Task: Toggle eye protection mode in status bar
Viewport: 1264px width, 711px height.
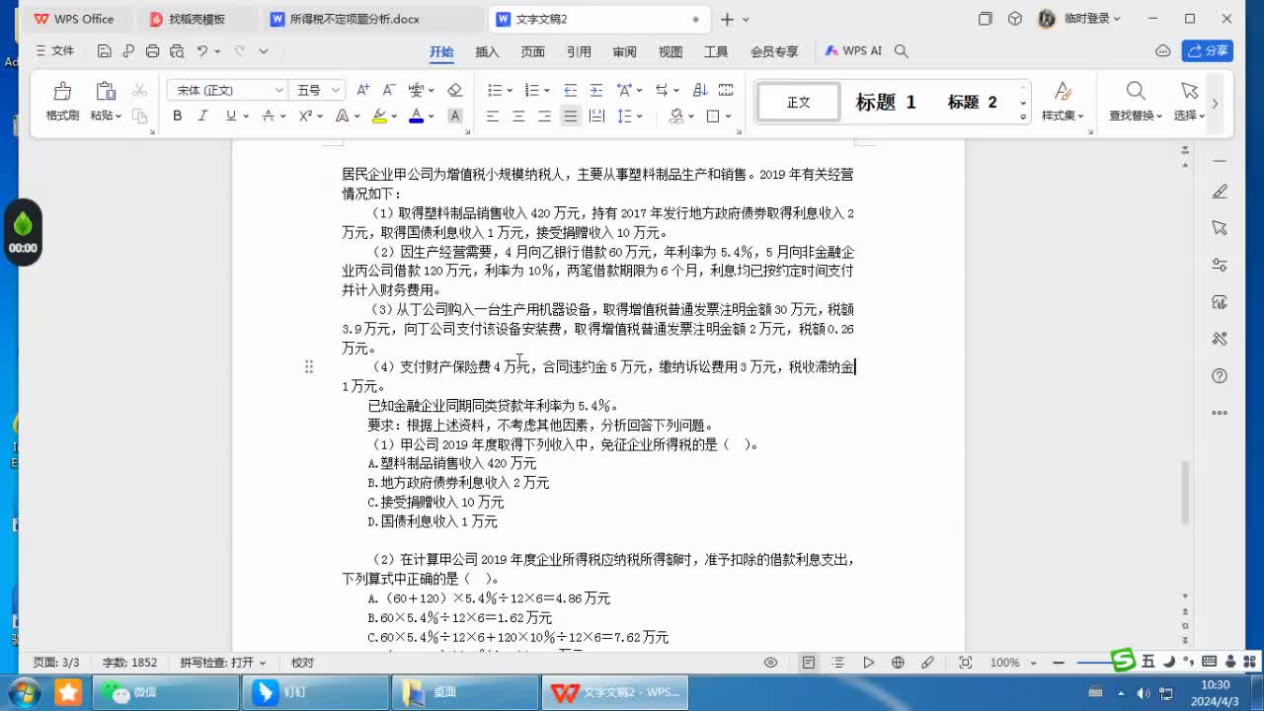Action: click(771, 663)
